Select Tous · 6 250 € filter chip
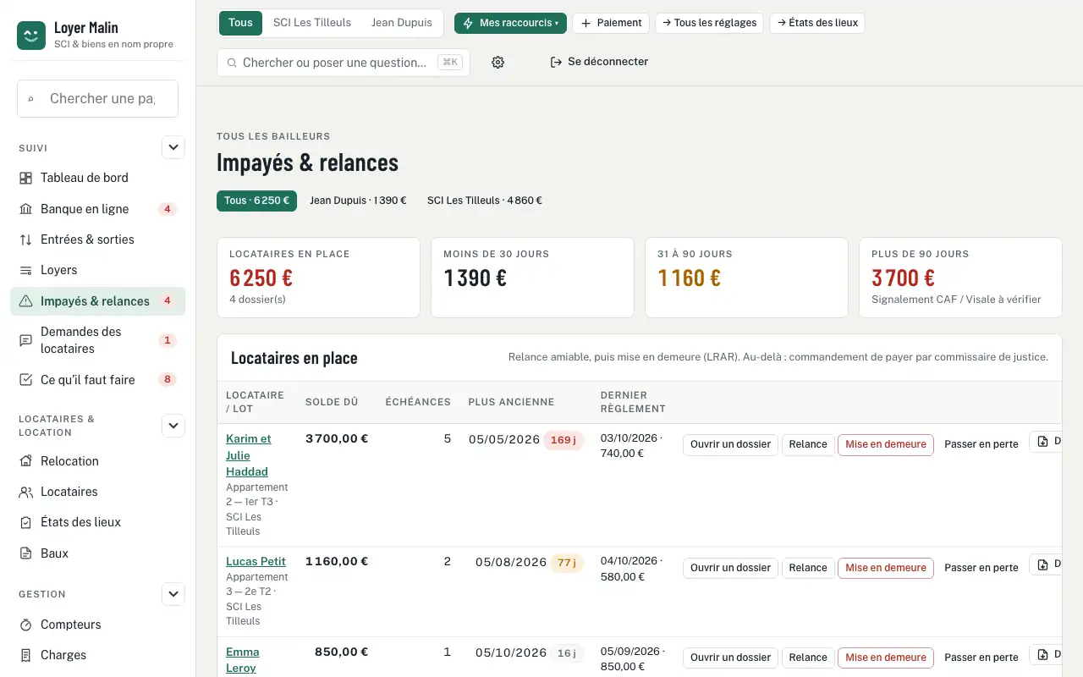This screenshot has width=1083, height=677. (x=257, y=201)
